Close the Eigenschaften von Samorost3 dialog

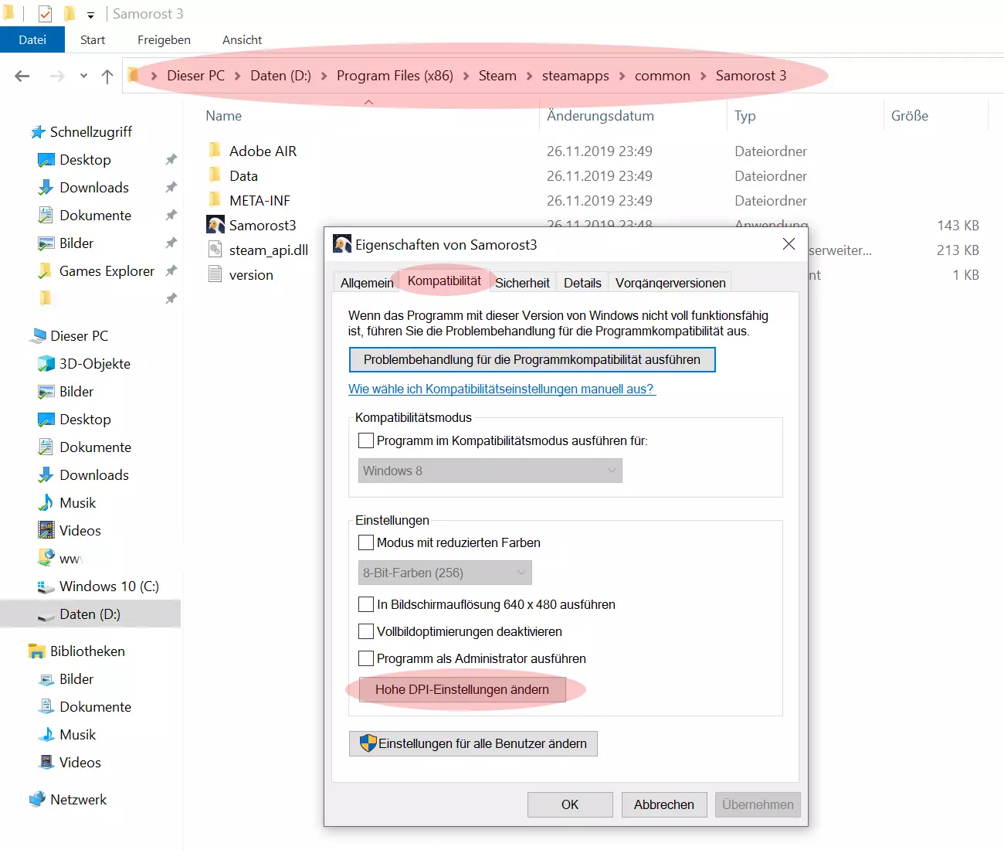(x=789, y=244)
